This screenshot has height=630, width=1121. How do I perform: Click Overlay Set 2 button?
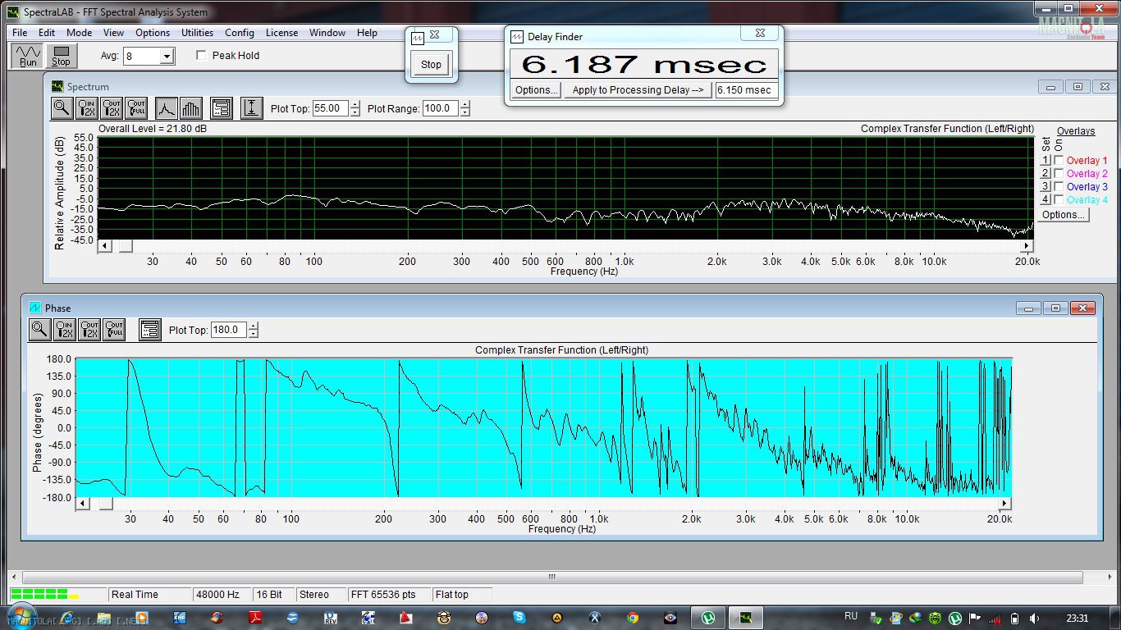(x=1046, y=174)
